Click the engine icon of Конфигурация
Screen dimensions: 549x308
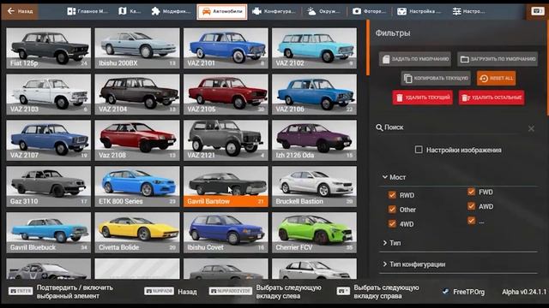click(256, 11)
